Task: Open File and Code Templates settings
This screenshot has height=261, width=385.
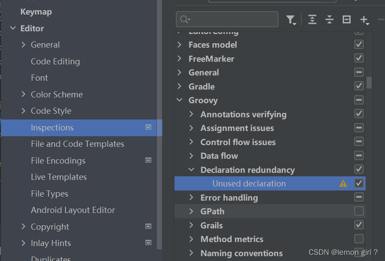Action: pyautogui.click(x=78, y=144)
